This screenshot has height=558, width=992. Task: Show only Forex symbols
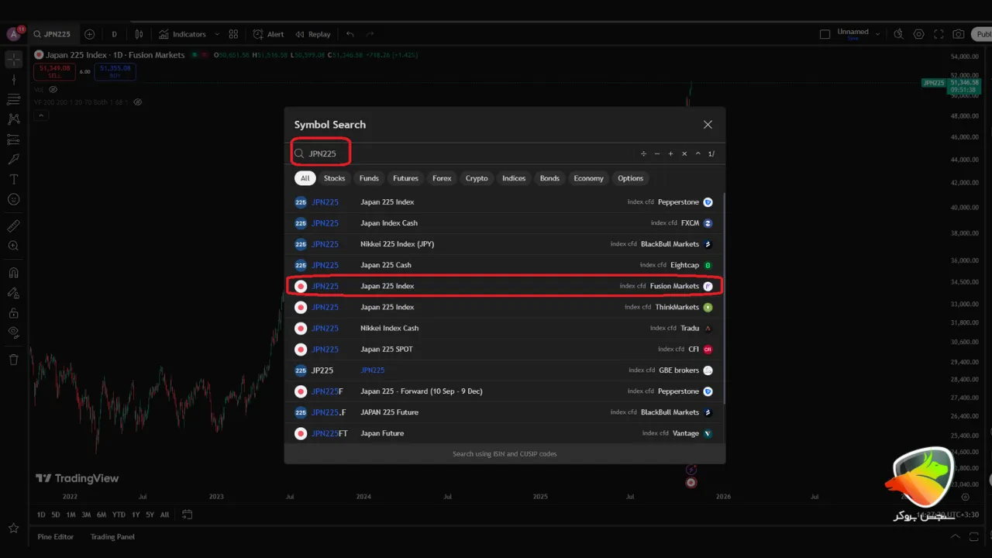click(x=442, y=178)
